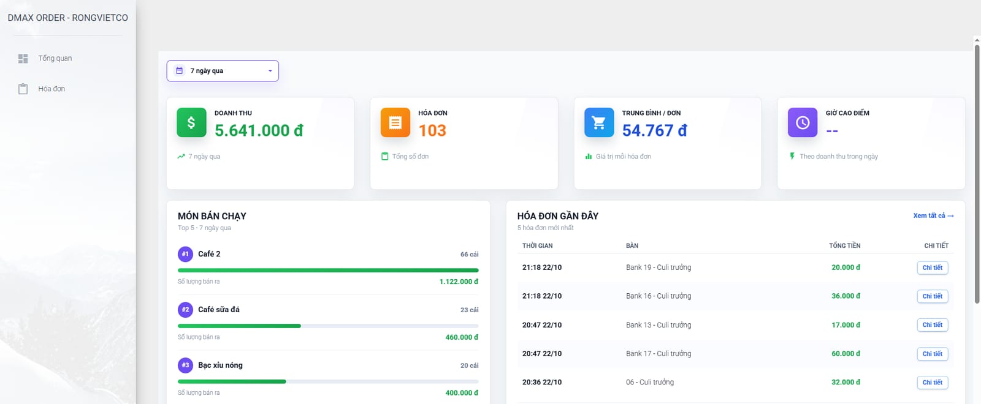
Task: Click the average value 54.767 đ
Action: pos(655,130)
